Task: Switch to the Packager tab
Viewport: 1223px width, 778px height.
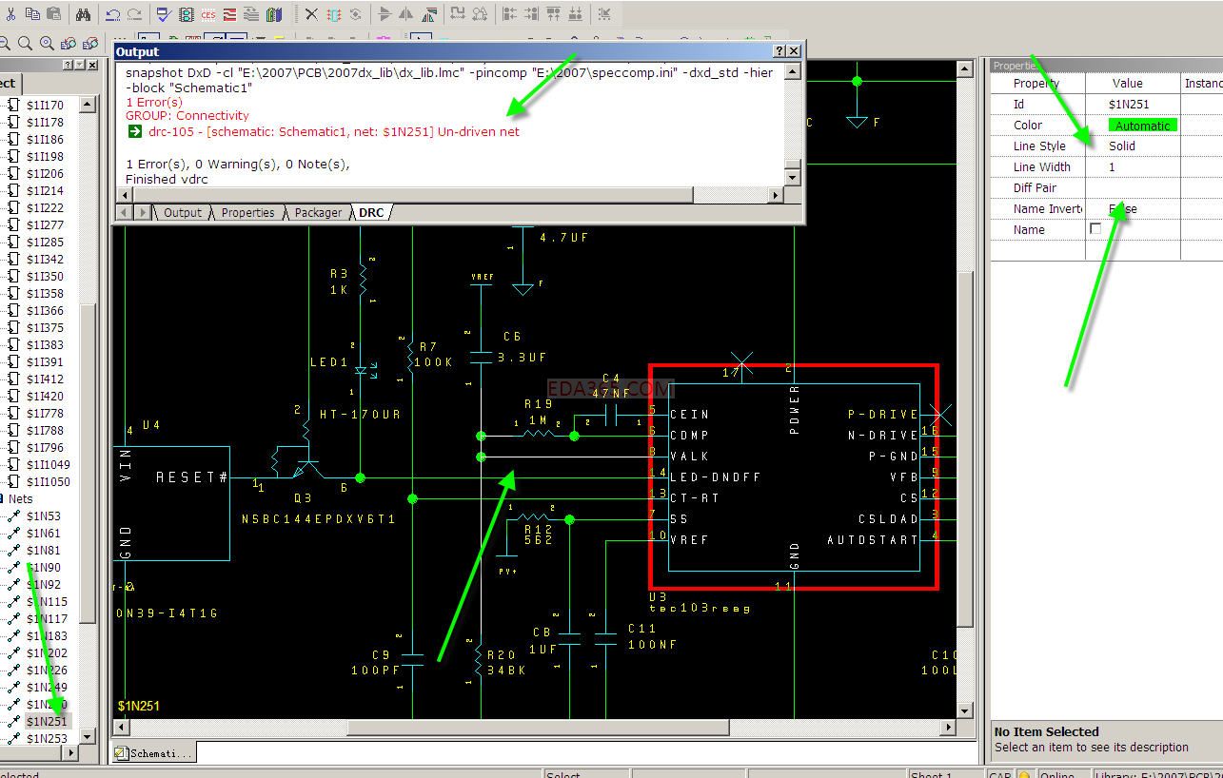Action: tap(318, 212)
